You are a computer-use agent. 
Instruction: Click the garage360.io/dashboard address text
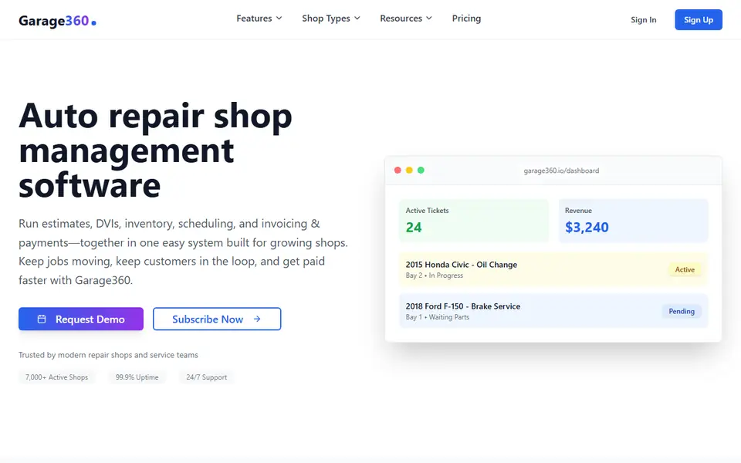[x=561, y=171]
